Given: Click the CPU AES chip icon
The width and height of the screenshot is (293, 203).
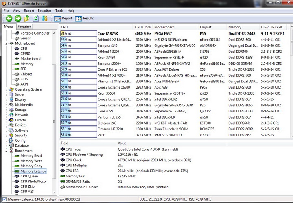Looking at the screenshot, I should 17,192.
